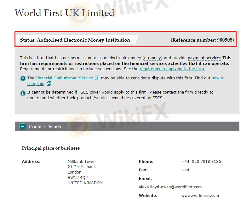Viewport: 247px width, 206px height.
Task: Click the World First UK Limited heading
Action: pyautogui.click(x=65, y=13)
